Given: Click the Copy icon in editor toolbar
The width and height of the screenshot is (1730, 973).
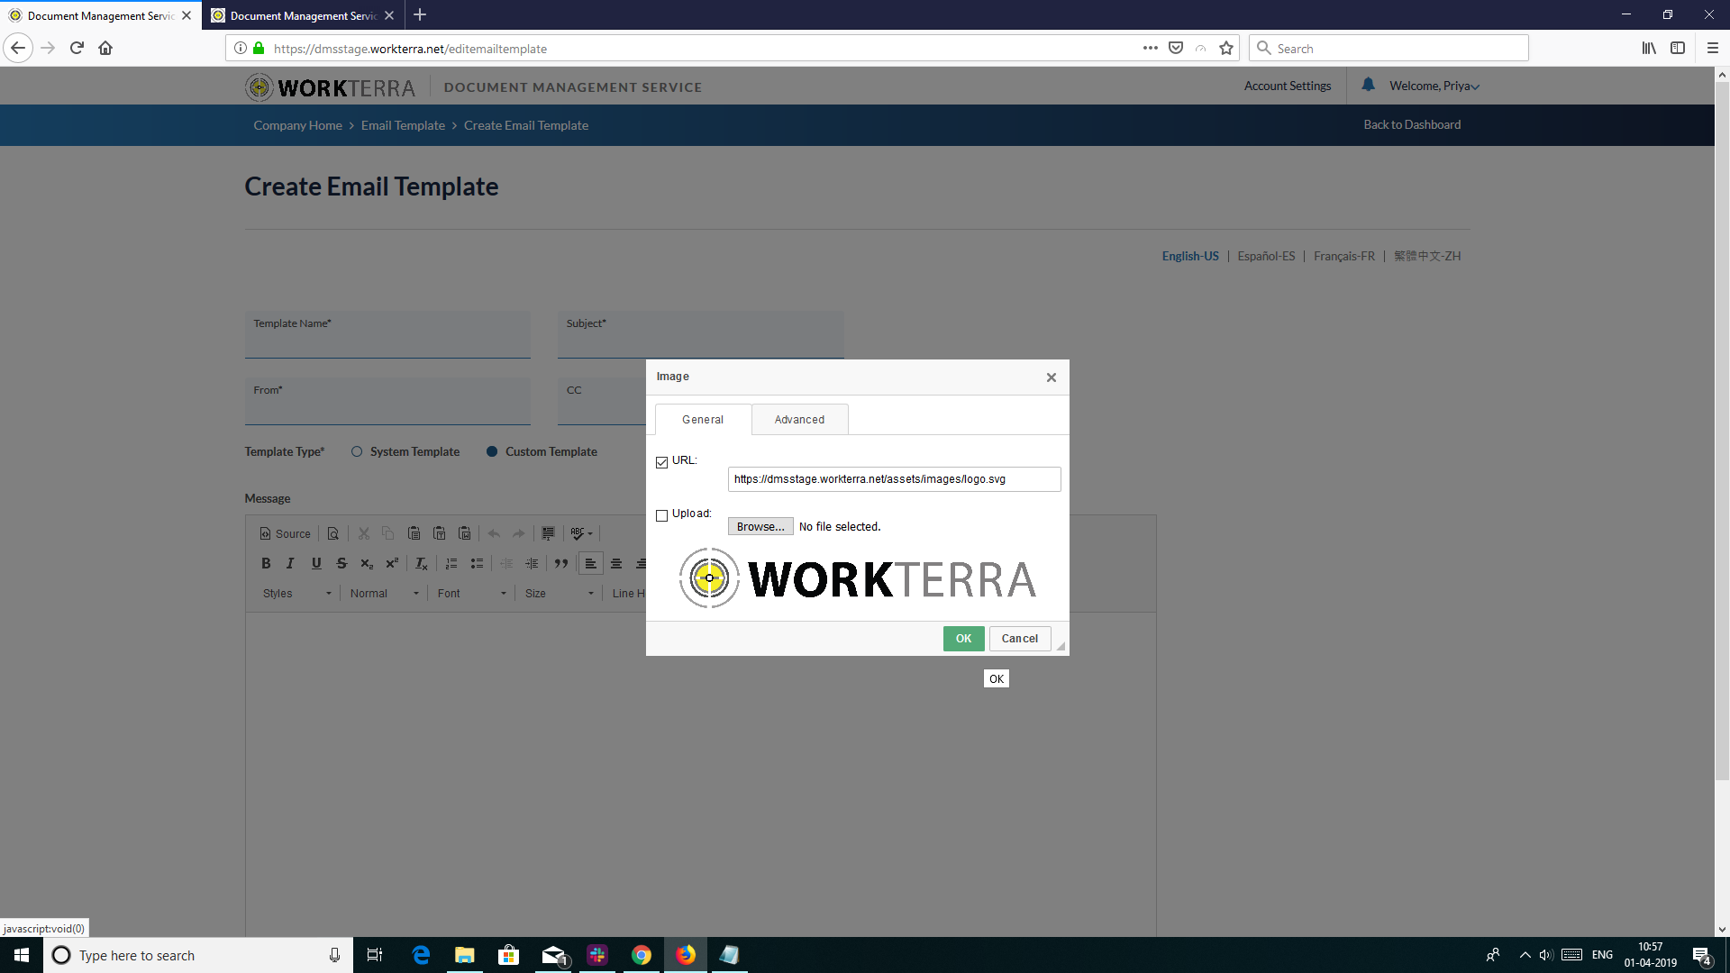Looking at the screenshot, I should click(388, 533).
